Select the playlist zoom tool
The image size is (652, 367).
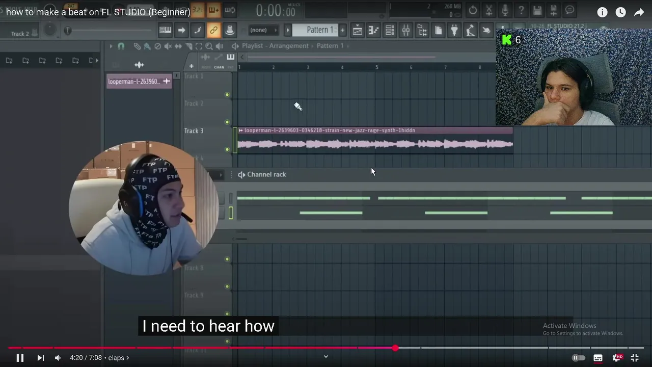coord(209,46)
